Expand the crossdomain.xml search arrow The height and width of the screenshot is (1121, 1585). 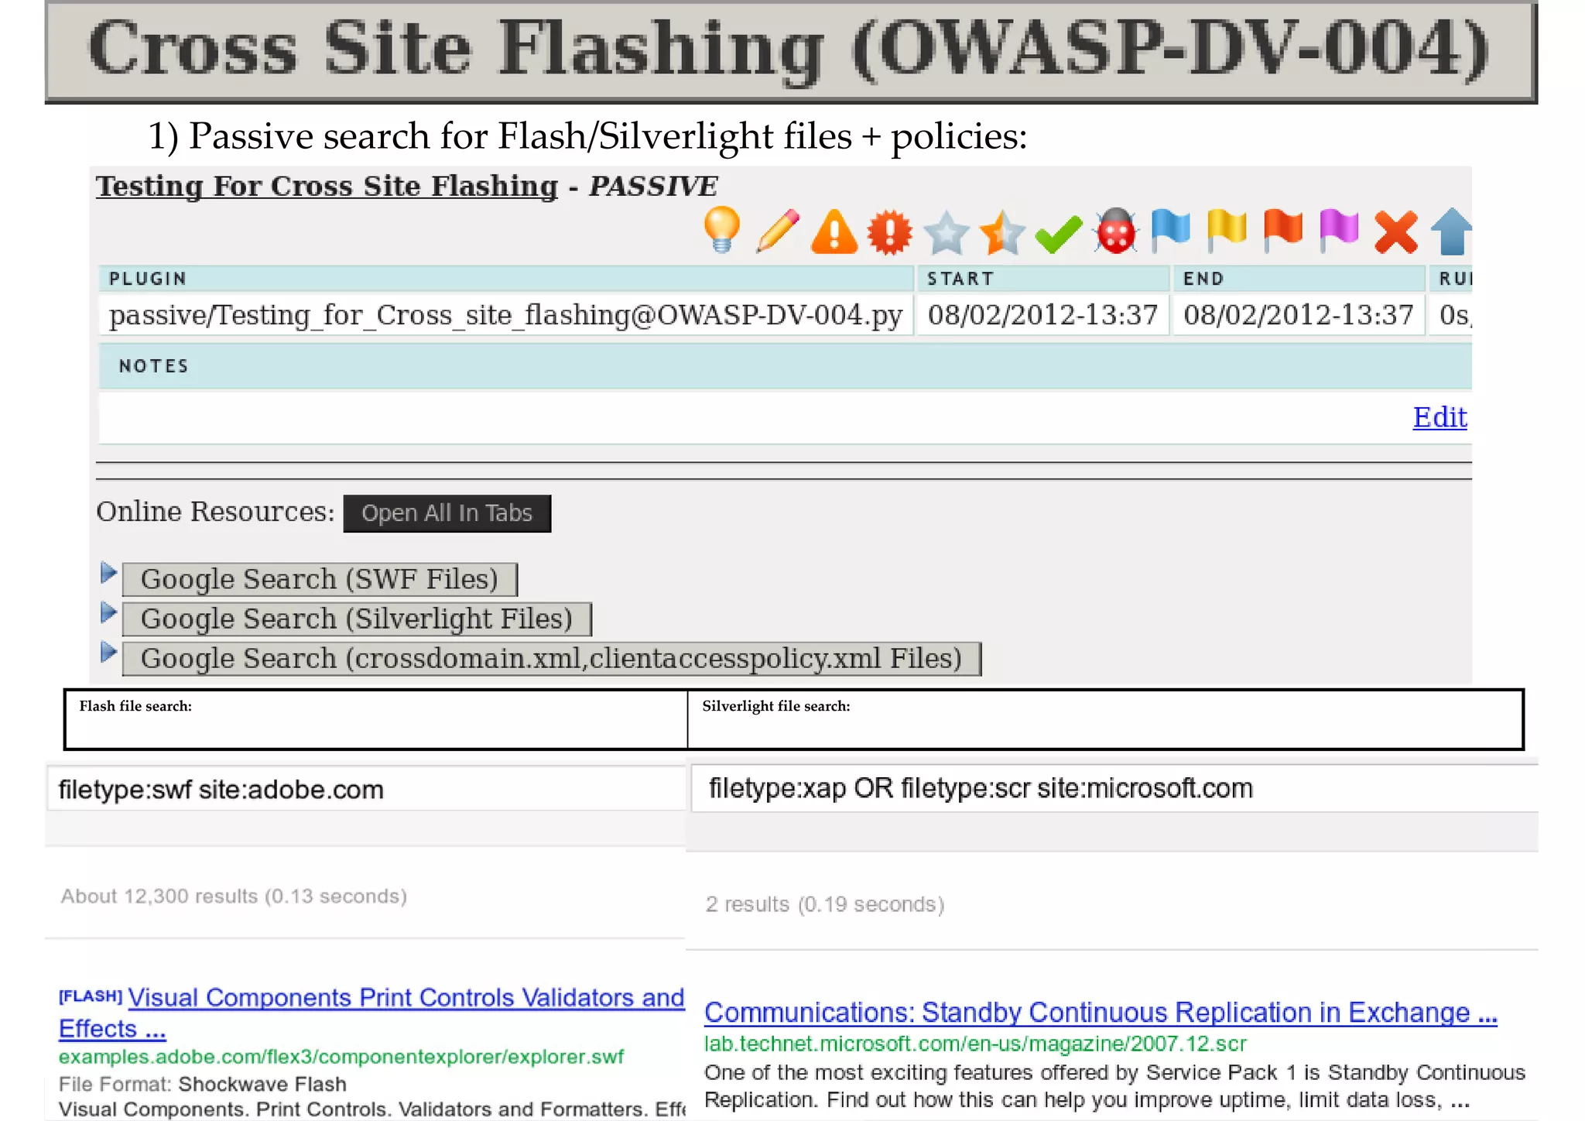pos(108,653)
